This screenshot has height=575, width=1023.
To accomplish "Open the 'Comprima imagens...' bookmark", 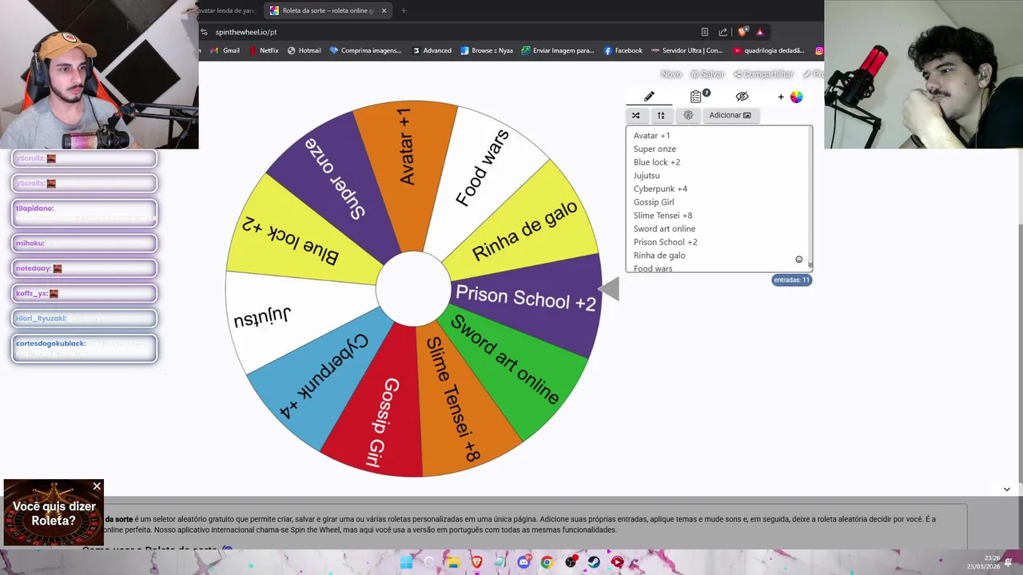I will 365,50.
